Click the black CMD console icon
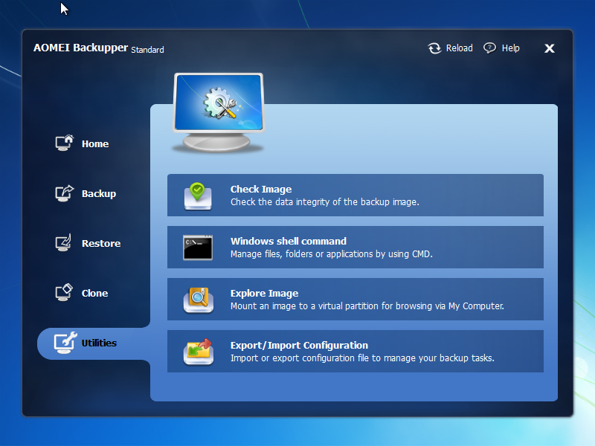 point(199,248)
